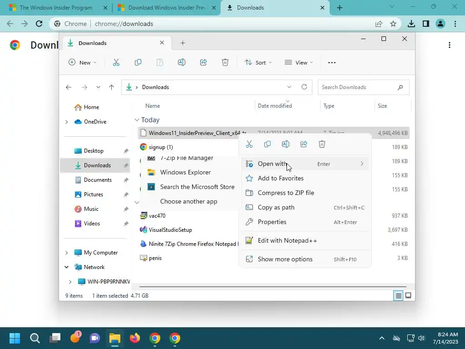Switch to Download Windows Insider Preview tab

click(167, 8)
